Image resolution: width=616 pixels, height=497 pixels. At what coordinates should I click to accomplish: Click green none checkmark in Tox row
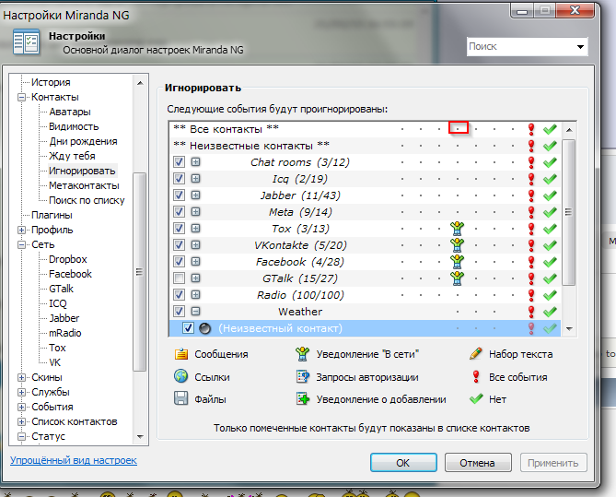click(550, 229)
